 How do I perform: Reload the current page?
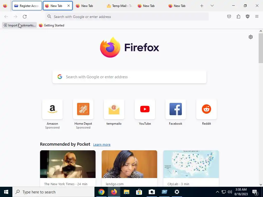coord(25,17)
